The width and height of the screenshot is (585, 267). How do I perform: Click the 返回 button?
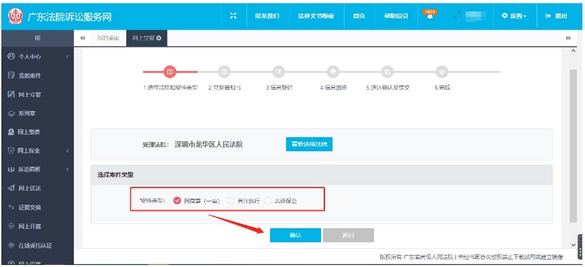(x=349, y=236)
